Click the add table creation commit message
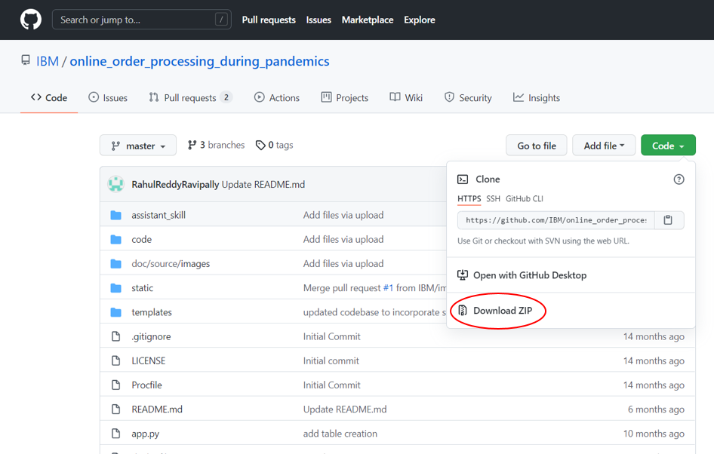 340,434
